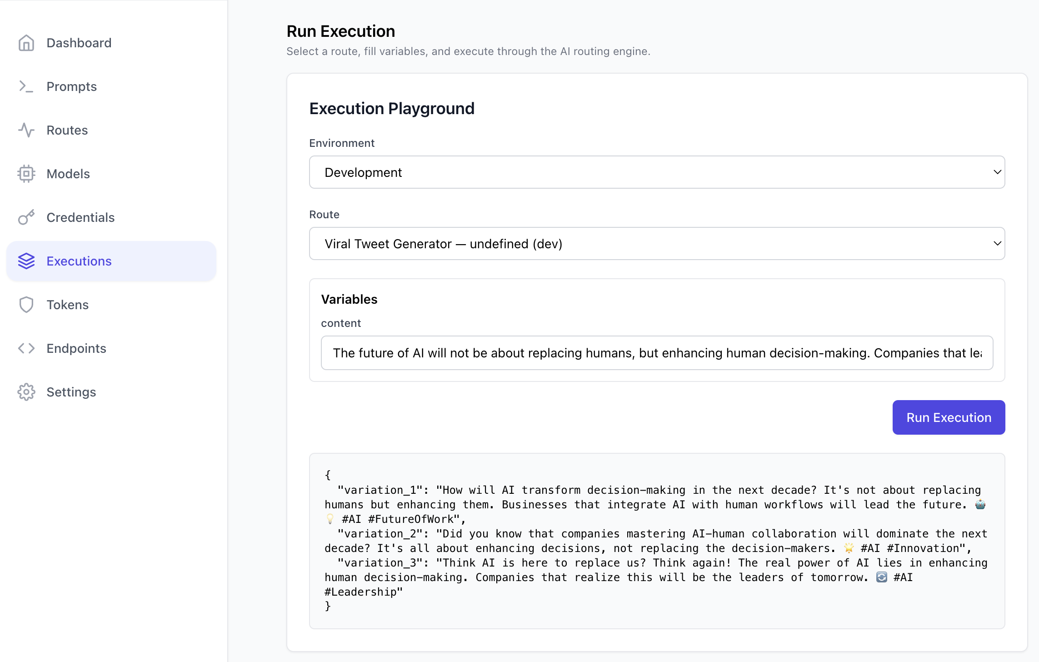Select the Dashboard home icon

[26, 43]
